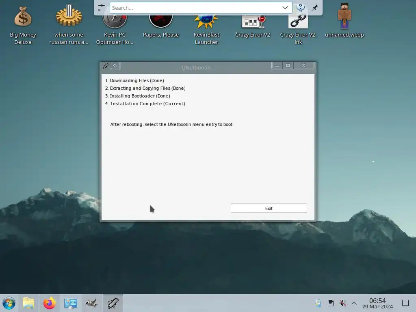Open the bookmark tray icon
Image resolution: width=416 pixels, height=312 pixels.
coord(318,303)
